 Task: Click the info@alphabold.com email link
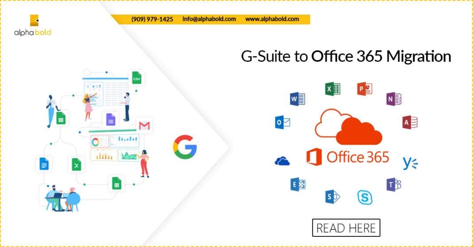[209, 19]
